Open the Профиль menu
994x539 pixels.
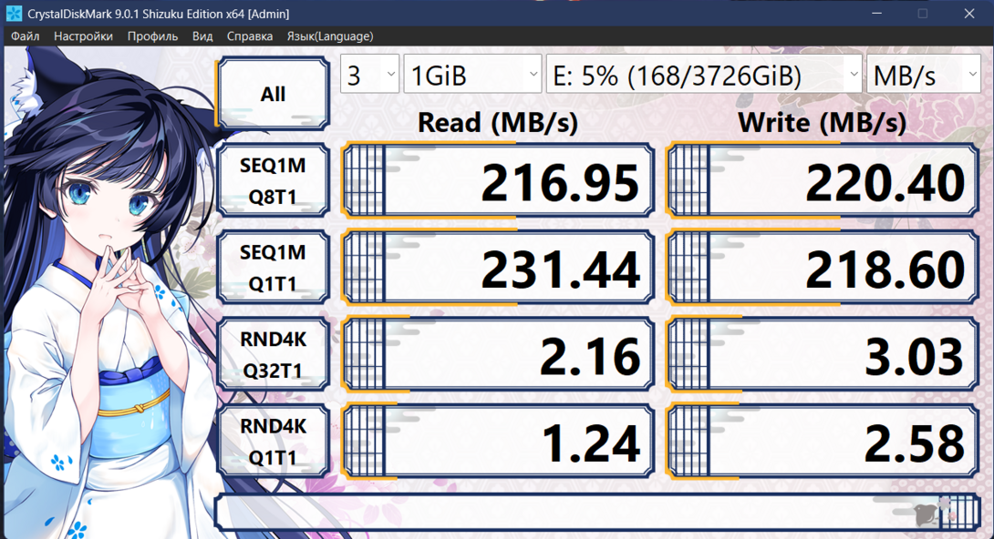tap(152, 36)
